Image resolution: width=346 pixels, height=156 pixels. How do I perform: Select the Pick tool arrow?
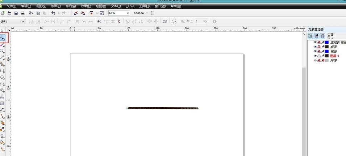click(x=2, y=31)
